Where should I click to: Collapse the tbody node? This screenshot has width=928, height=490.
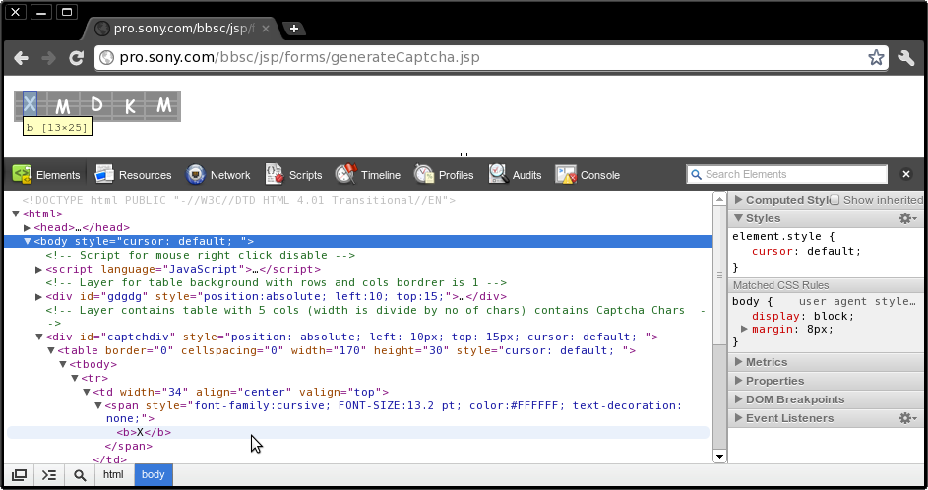(63, 364)
